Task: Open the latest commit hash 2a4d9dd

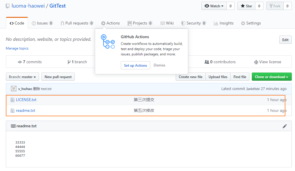Action: coord(253,89)
